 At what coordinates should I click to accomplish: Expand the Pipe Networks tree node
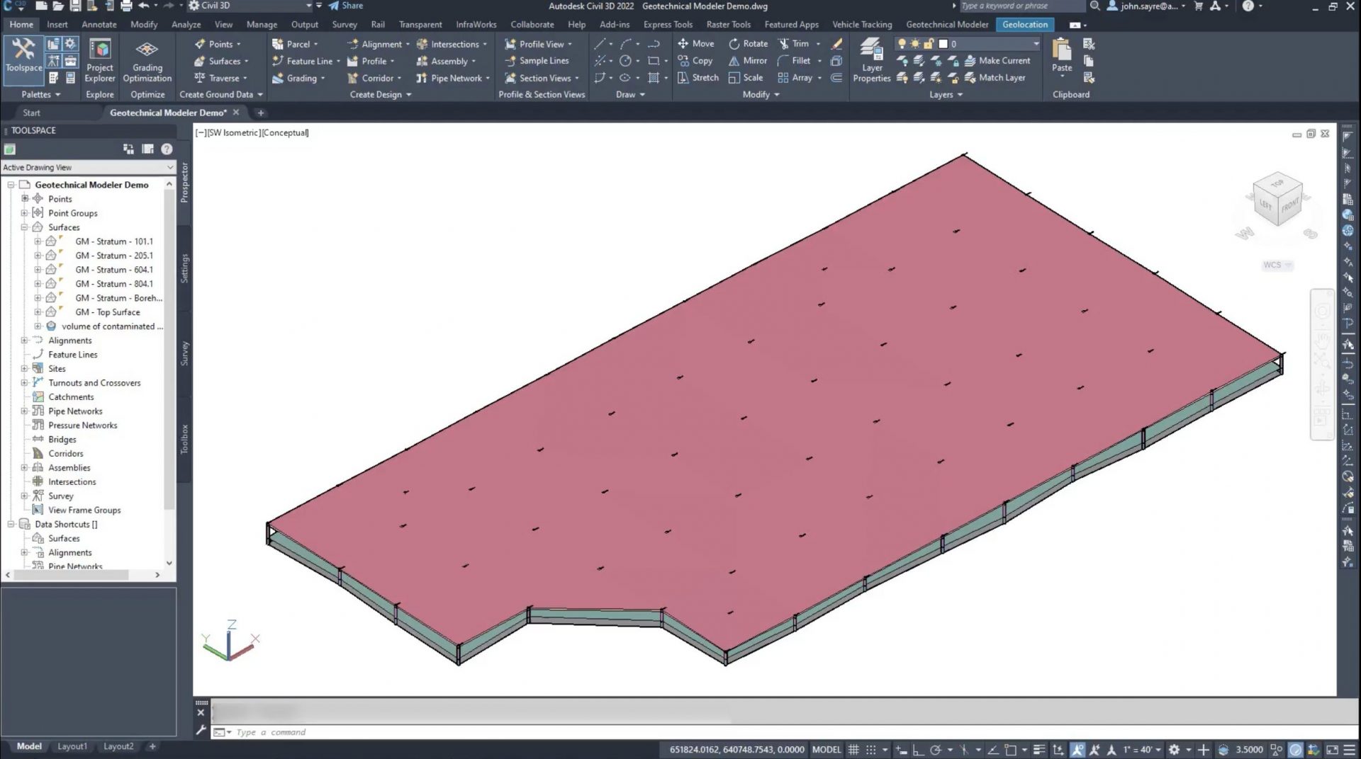coord(24,411)
